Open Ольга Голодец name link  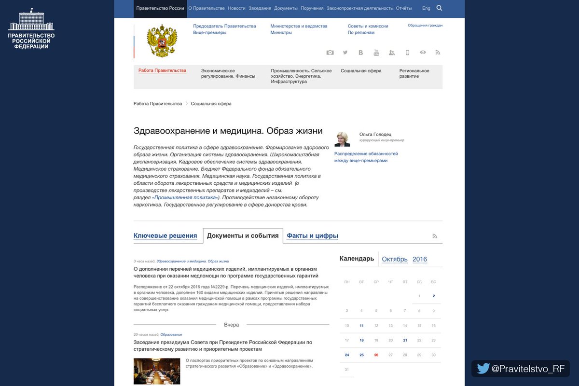(x=375, y=134)
